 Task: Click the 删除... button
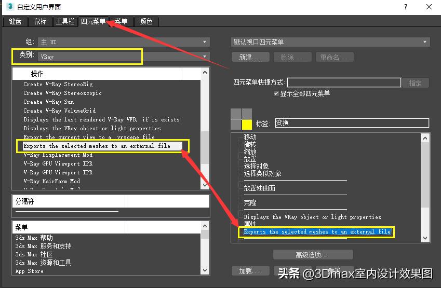292,57
